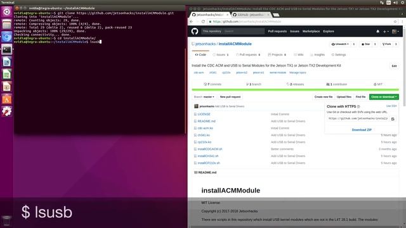Switch to the Code tab
The width and height of the screenshot is (406, 228).
coord(200,55)
